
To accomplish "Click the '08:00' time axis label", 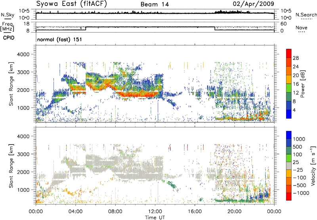I will click(x=115, y=212).
